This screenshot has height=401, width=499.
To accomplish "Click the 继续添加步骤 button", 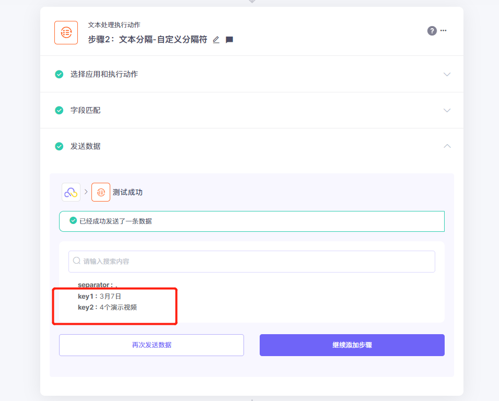I will point(352,345).
